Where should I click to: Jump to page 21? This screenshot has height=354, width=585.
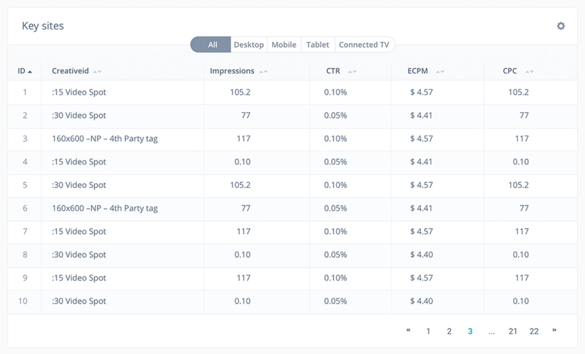coord(513,331)
